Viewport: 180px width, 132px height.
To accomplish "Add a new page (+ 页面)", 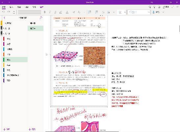I will [x=32, y=129].
